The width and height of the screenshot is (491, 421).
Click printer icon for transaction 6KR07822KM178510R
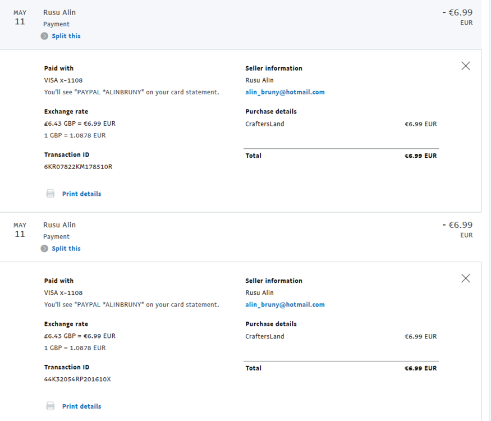(51, 194)
